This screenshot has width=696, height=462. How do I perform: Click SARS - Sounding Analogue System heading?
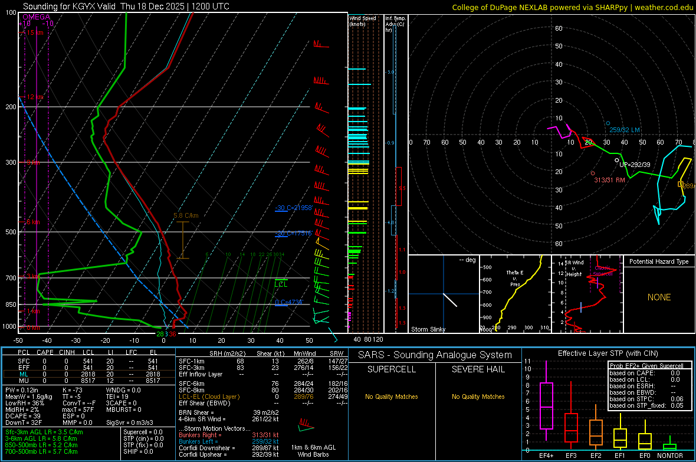tap(435, 355)
